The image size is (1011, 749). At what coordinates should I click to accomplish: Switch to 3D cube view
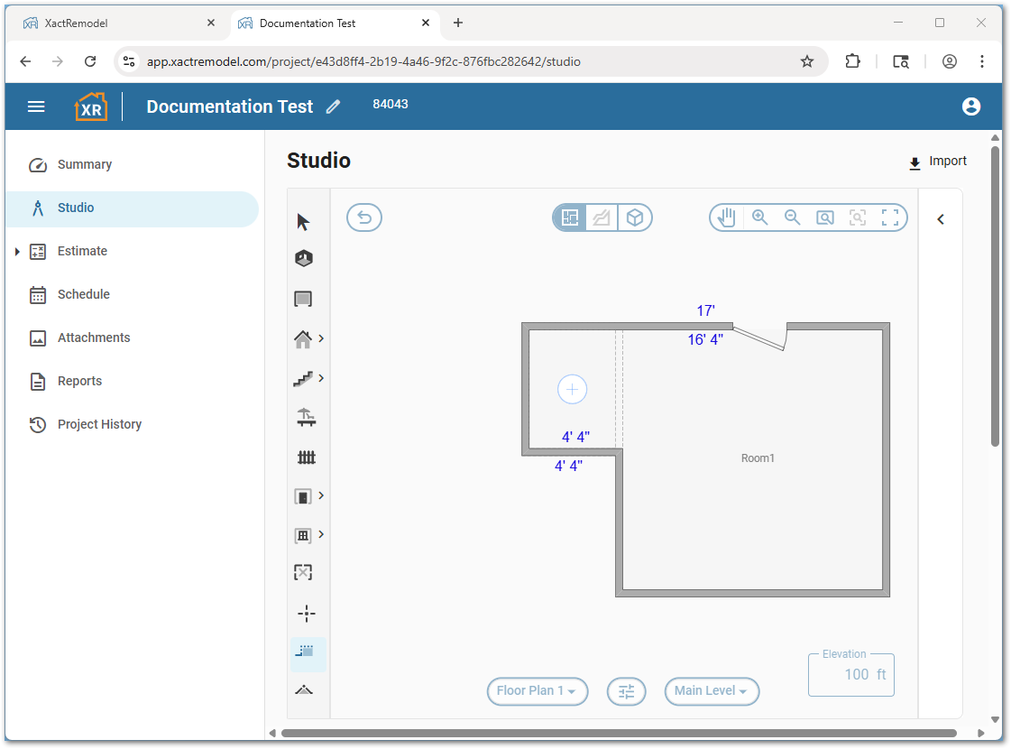click(x=635, y=217)
